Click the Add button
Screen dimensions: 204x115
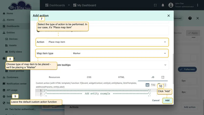[x=168, y=100]
